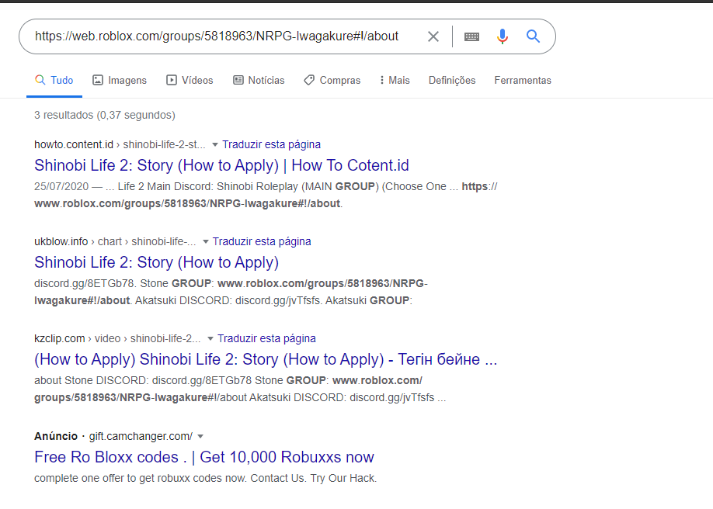
Task: Open the kzclip.com "Тегін бейне" result
Action: [266, 359]
